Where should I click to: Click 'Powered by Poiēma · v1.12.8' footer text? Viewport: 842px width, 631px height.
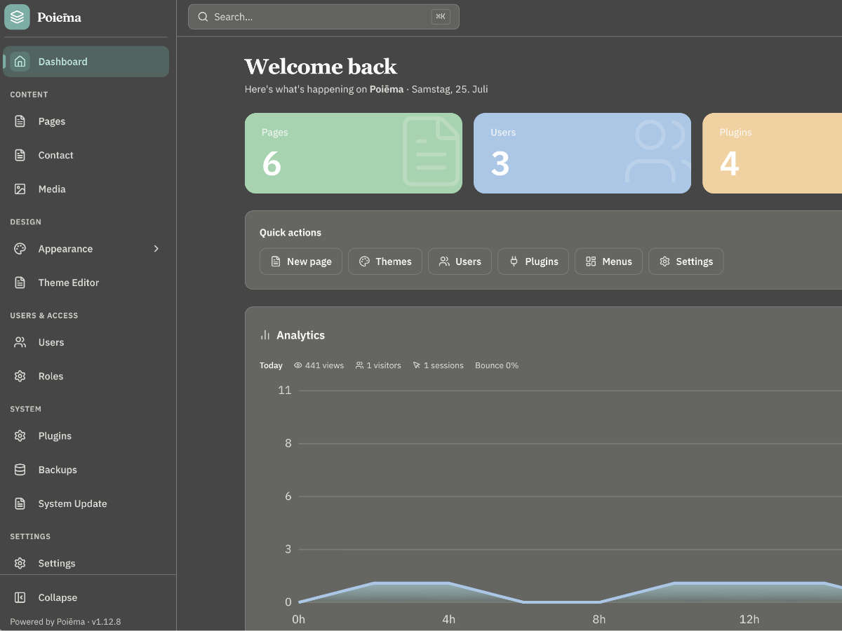[x=65, y=622]
